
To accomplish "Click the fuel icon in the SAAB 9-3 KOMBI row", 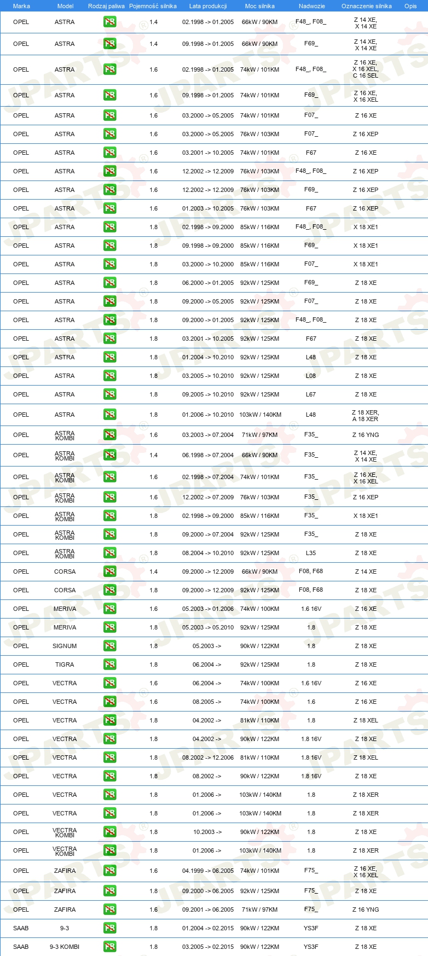I will click(109, 947).
